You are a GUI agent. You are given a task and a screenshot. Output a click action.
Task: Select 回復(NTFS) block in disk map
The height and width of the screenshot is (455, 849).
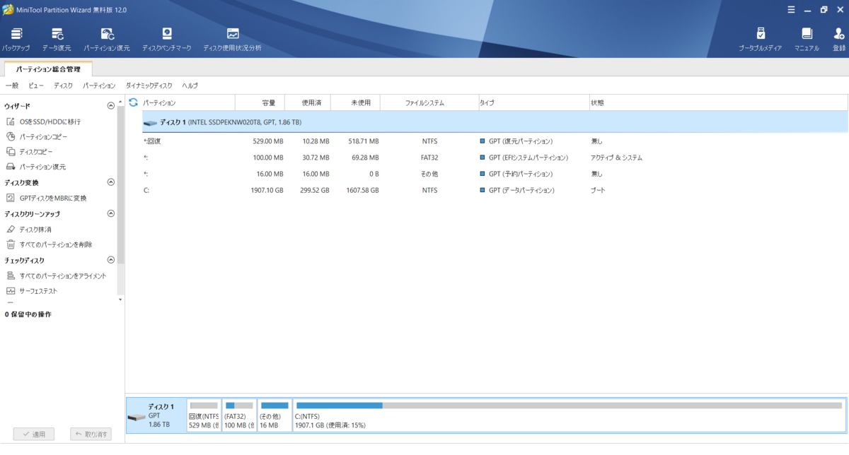click(204, 415)
